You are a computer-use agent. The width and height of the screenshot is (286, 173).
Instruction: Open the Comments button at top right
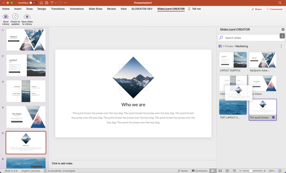pos(274,9)
